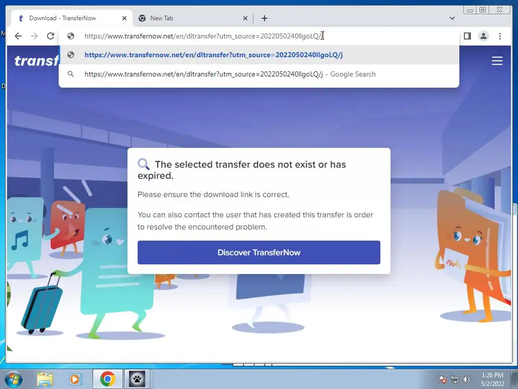Minimize the Chrome window

470,10
